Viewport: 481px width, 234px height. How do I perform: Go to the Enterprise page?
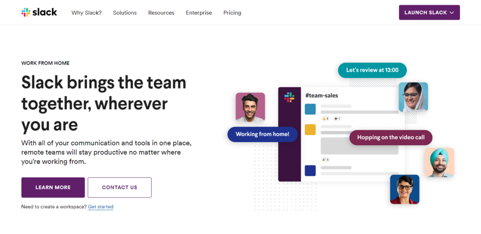tap(199, 13)
